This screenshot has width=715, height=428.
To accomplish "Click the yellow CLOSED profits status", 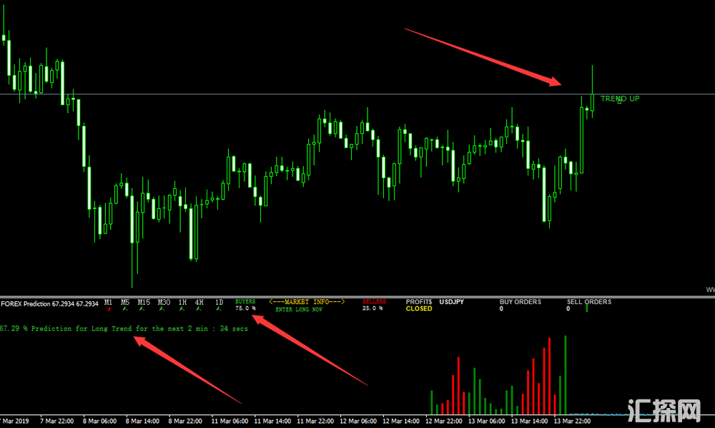I will pos(419,309).
